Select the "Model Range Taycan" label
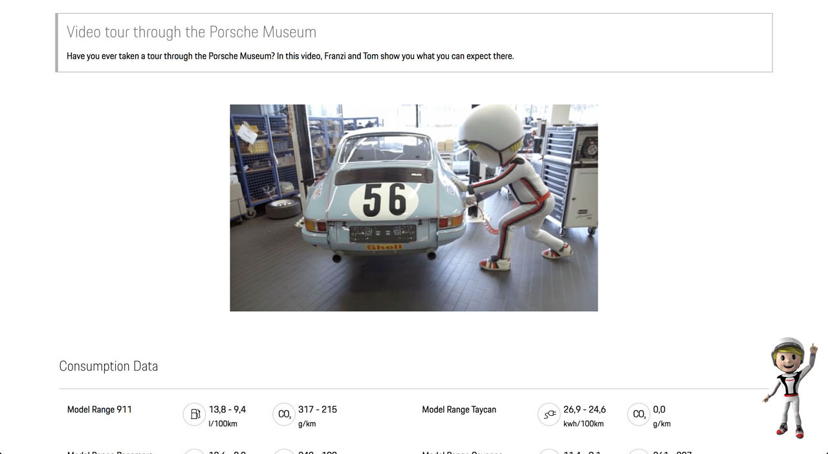828x454 pixels. coord(459,409)
